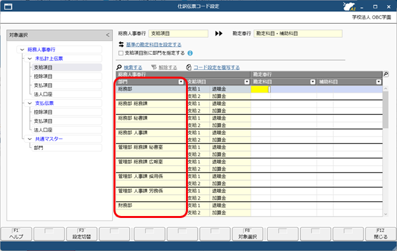Click the コード設定を複写する link
Image resolution: width=397 pixels, height=251 pixels.
click(216, 67)
